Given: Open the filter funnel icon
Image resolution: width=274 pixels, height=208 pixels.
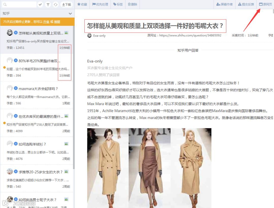Looking at the screenshot, I should (48, 4).
